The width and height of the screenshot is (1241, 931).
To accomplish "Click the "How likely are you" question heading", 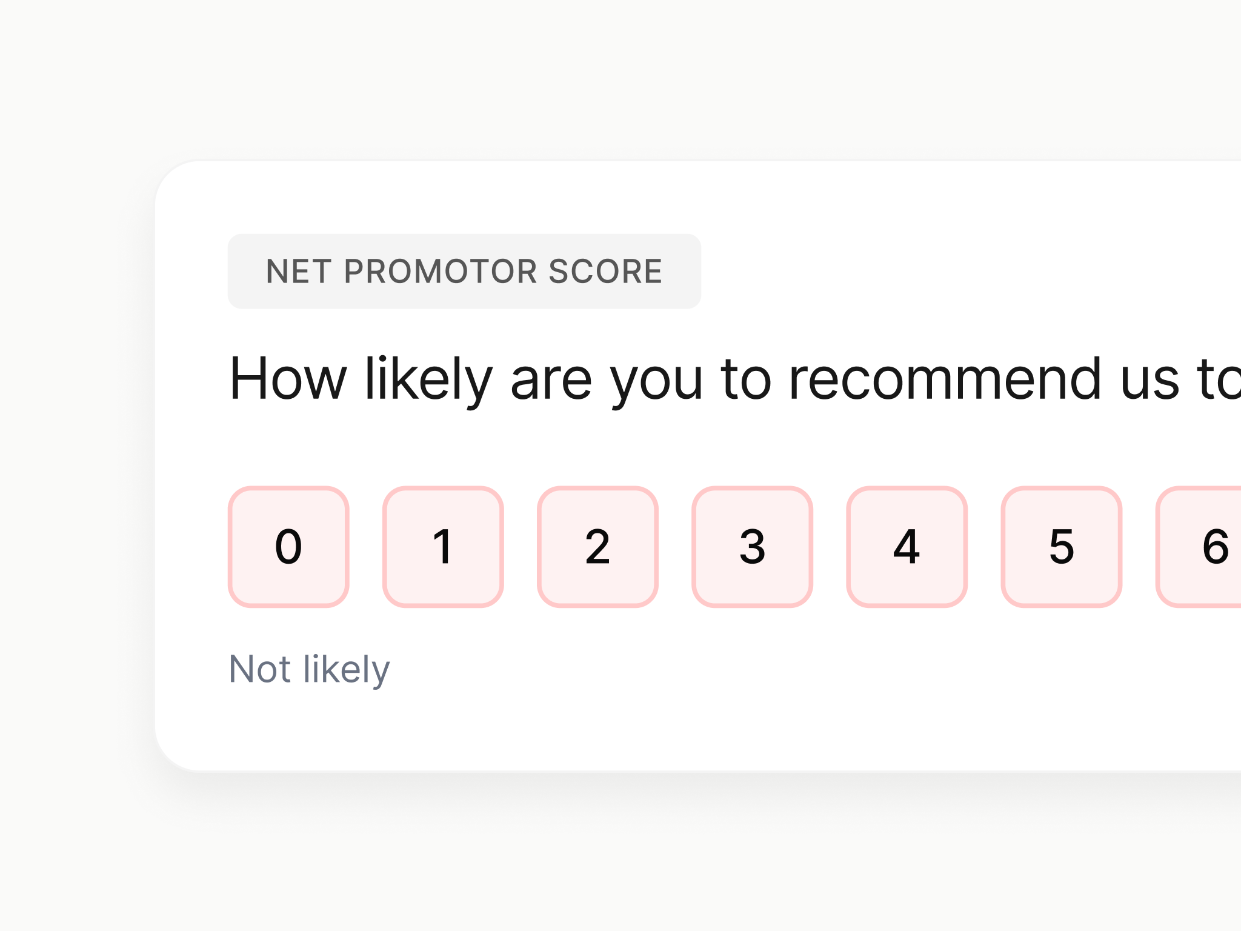I will [x=727, y=379].
